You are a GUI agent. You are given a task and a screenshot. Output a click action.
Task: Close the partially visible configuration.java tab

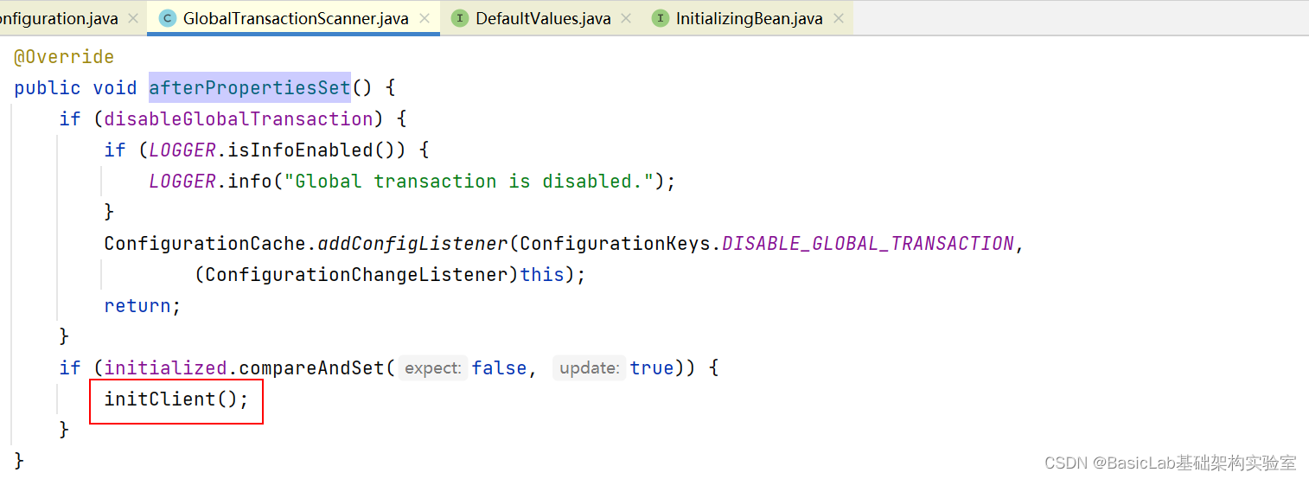(x=132, y=18)
